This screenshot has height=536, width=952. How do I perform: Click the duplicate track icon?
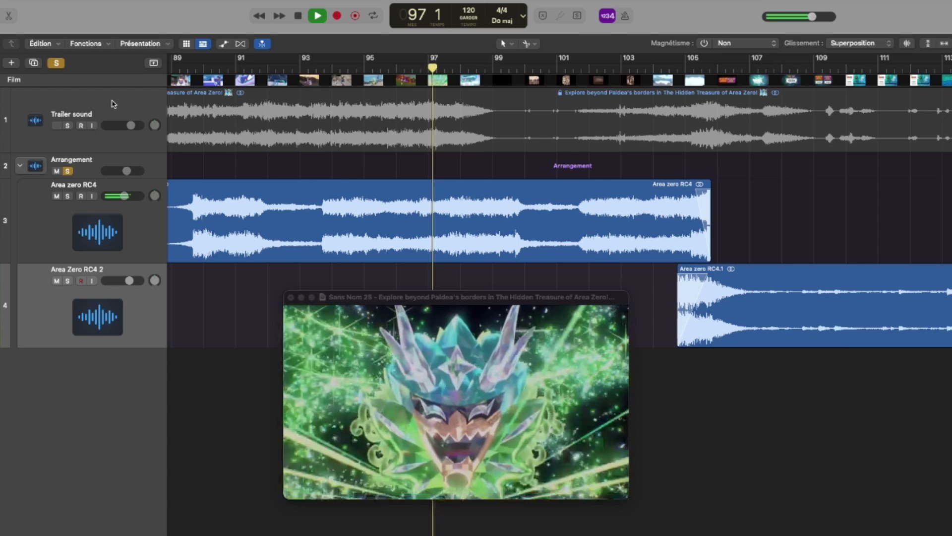(34, 63)
